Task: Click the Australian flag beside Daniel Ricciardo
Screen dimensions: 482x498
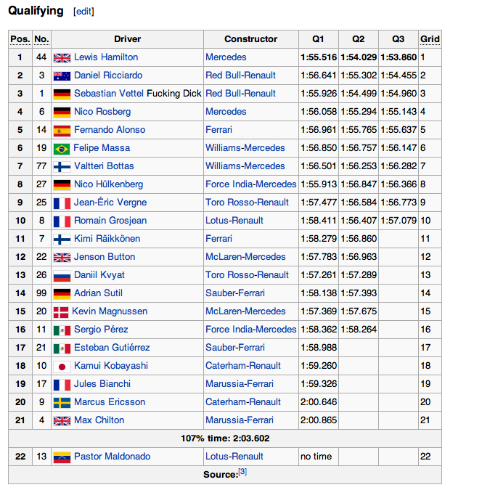Action: pos(62,75)
